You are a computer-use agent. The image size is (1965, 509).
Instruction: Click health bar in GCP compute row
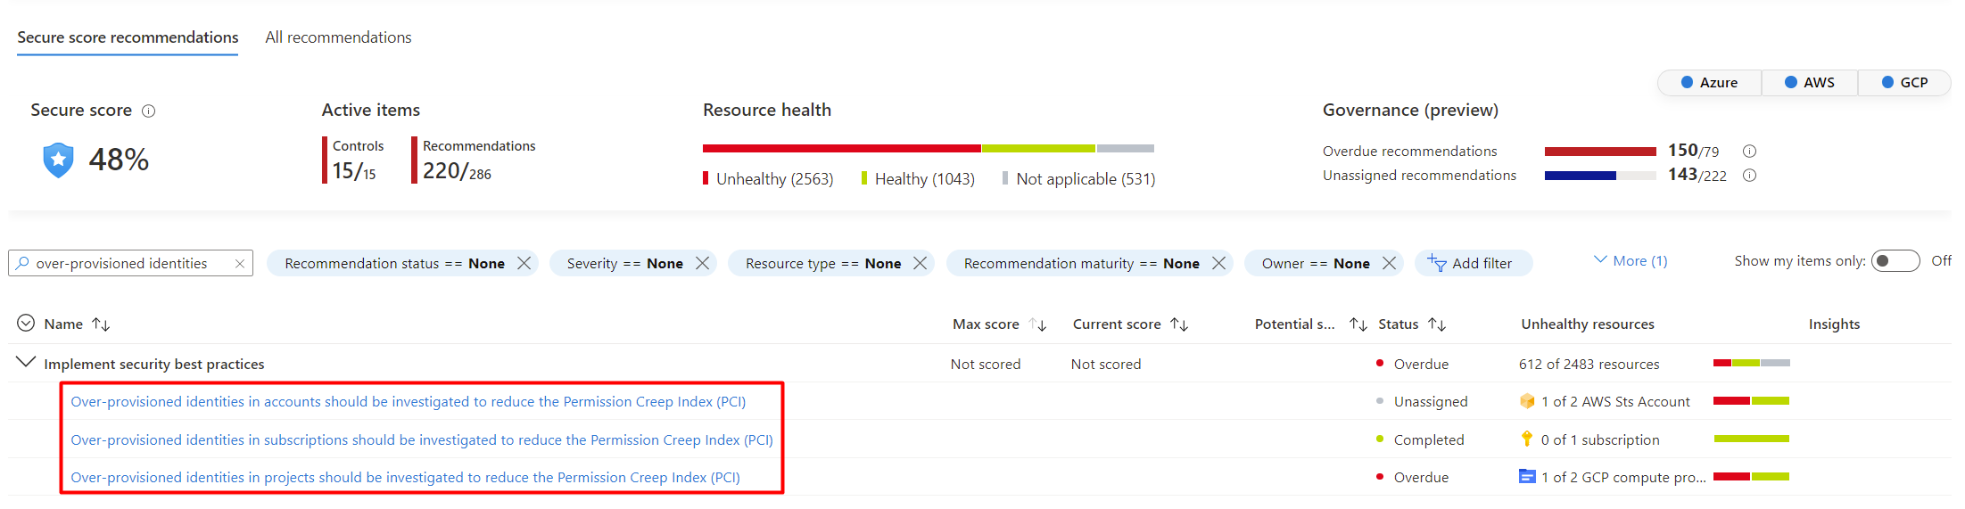tap(1751, 476)
